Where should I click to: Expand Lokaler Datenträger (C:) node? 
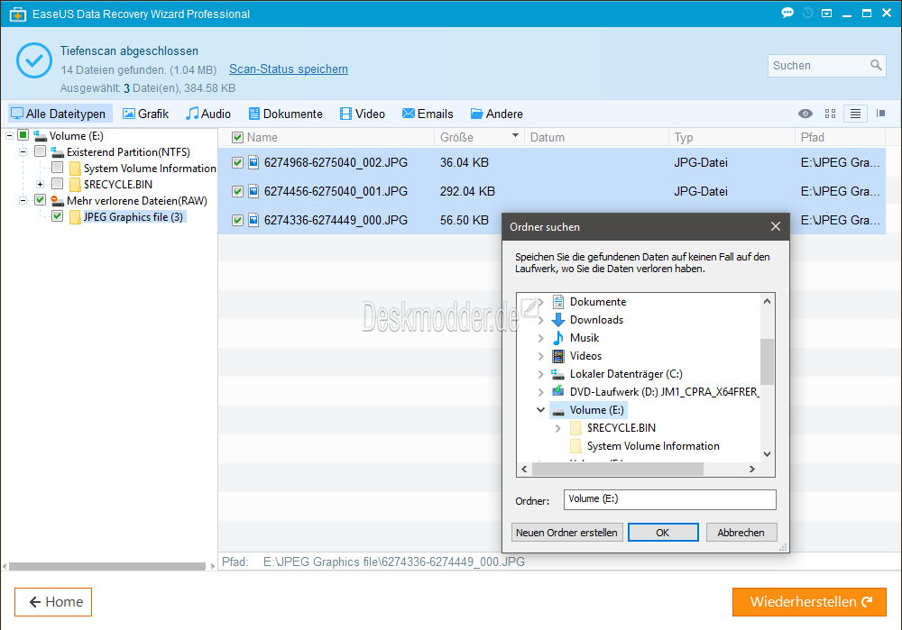540,374
